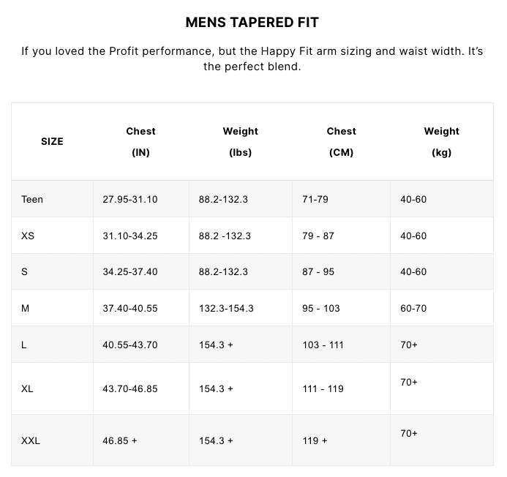The width and height of the screenshot is (507, 477).
Task: Click the 87 - 95 chest cm cell
Action: [318, 271]
